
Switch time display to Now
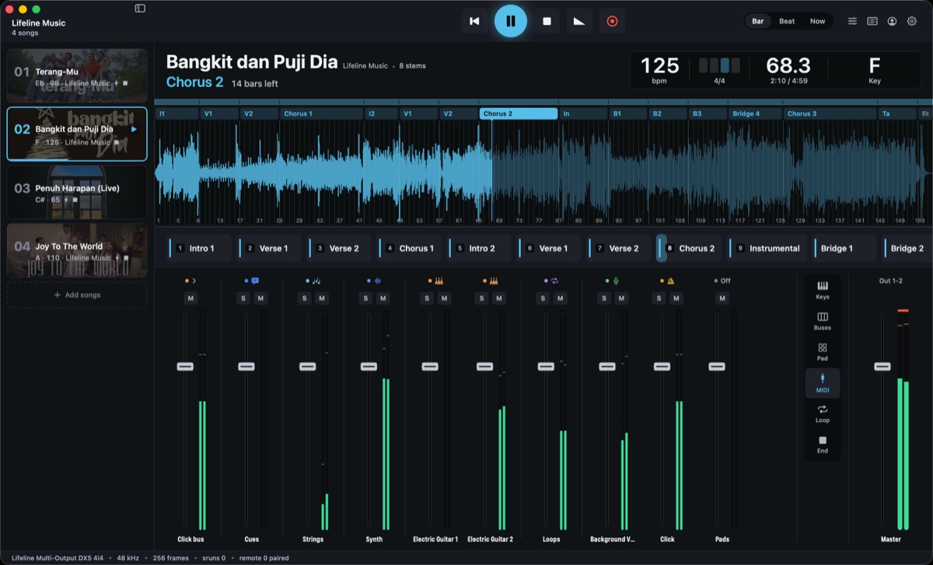point(817,21)
